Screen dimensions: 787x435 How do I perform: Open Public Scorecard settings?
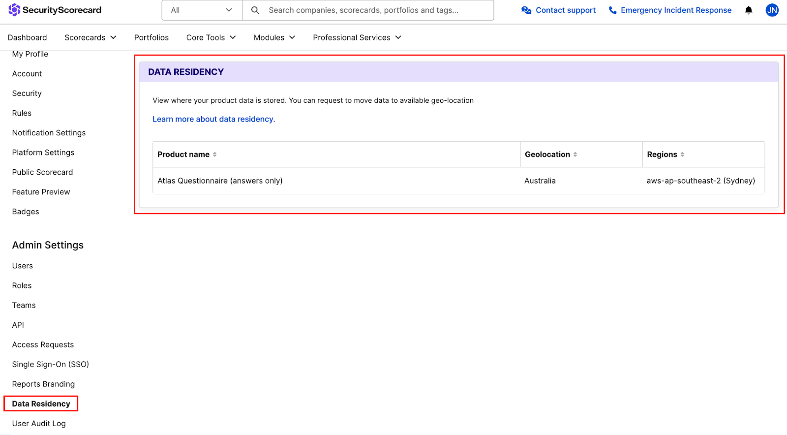click(42, 172)
